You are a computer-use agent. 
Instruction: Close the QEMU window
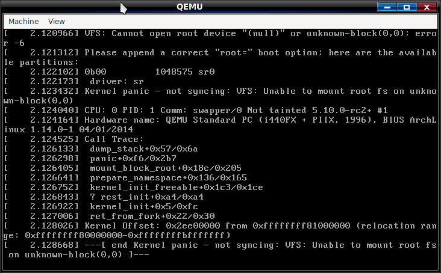(427, 7)
